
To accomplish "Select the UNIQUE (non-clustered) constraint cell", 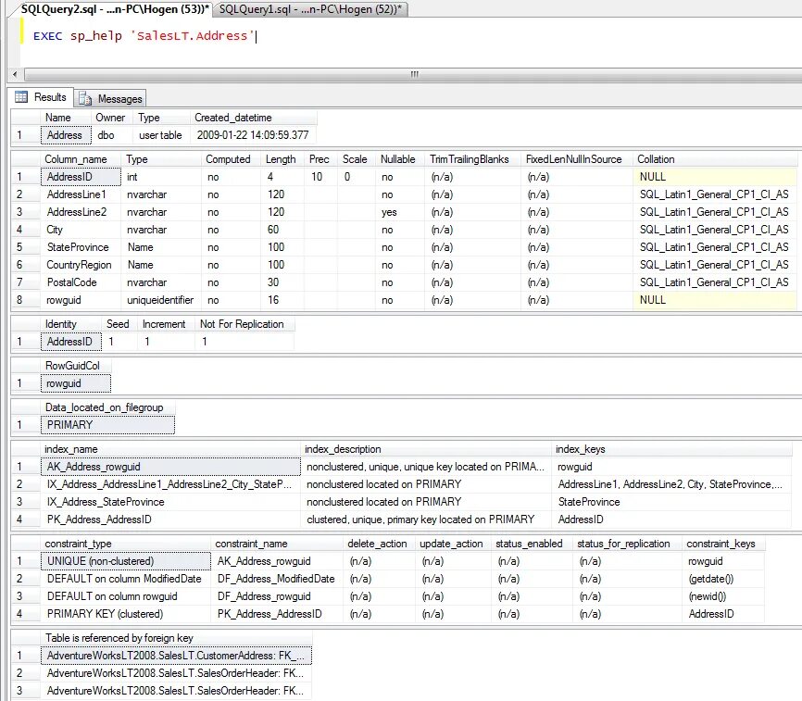I will point(126,561).
